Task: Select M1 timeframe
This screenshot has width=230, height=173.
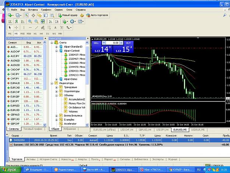Action: (10, 34)
